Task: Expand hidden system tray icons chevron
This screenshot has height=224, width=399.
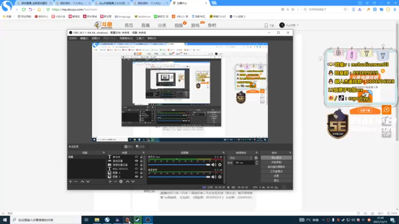Action: [x=323, y=220]
